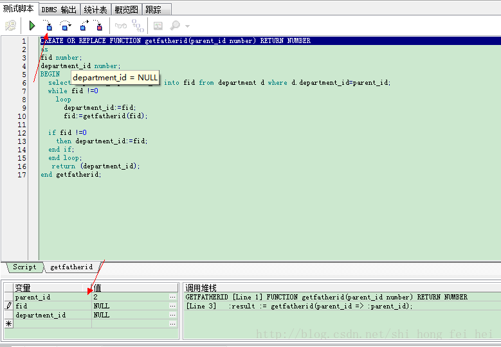Open the 统计表 tab
The image size is (501, 347).
(96, 10)
